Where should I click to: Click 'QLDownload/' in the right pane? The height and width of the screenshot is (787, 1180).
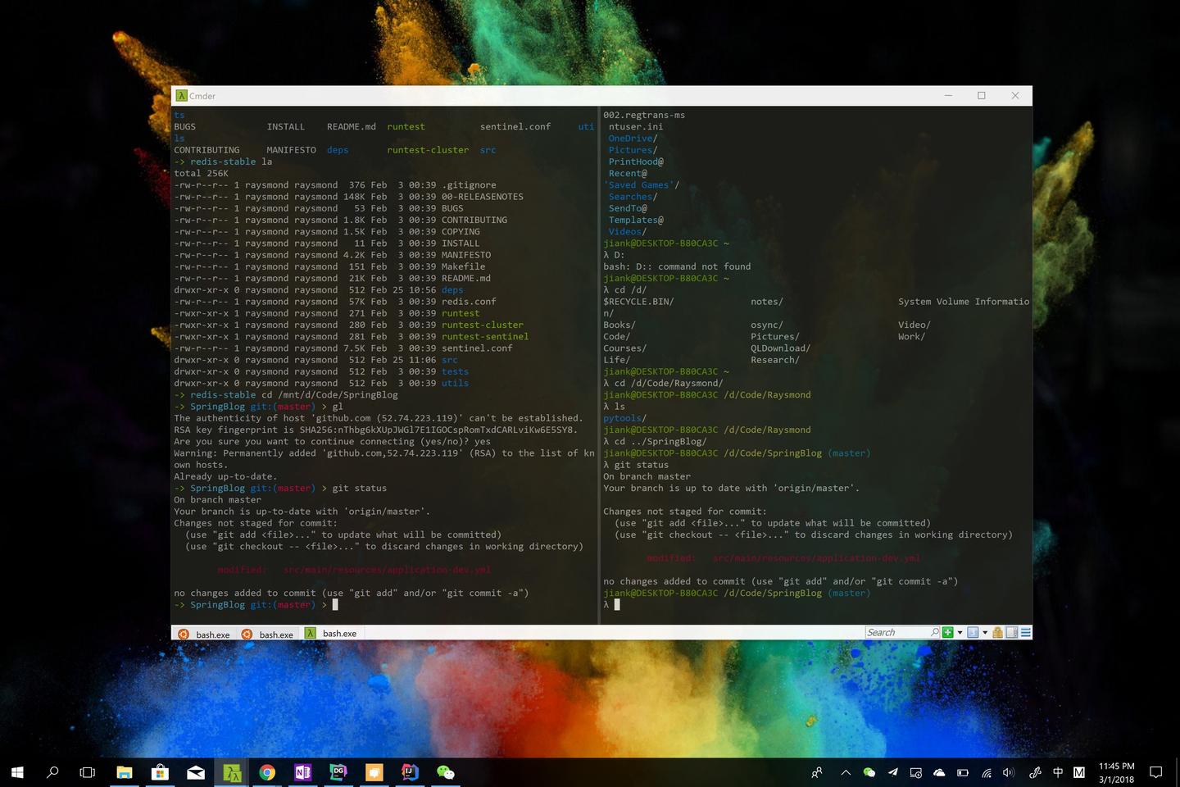pyautogui.click(x=780, y=348)
